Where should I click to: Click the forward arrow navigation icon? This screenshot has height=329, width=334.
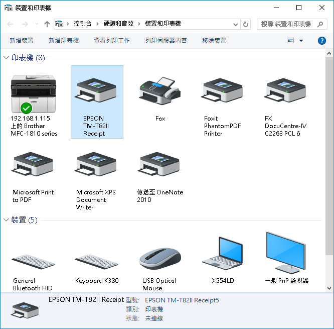coord(25,24)
